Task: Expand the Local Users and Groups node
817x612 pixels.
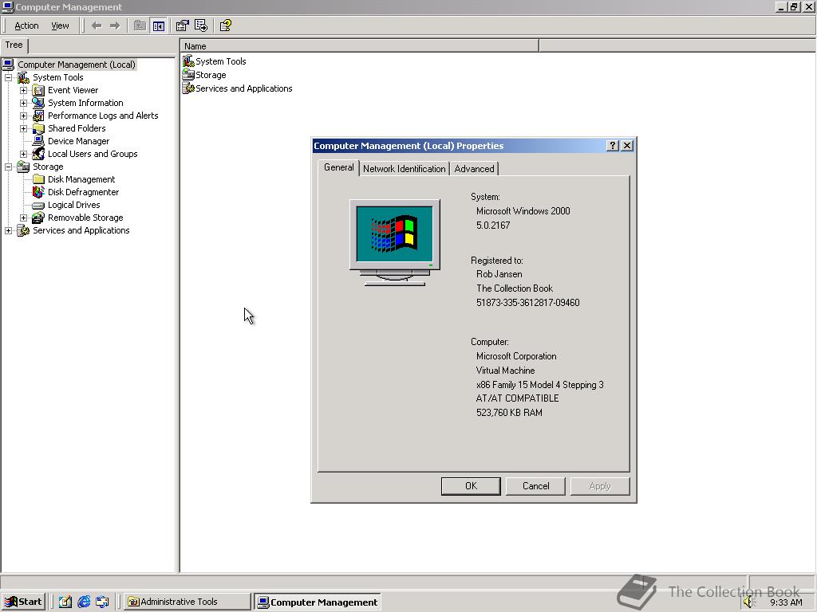Action: (x=23, y=154)
